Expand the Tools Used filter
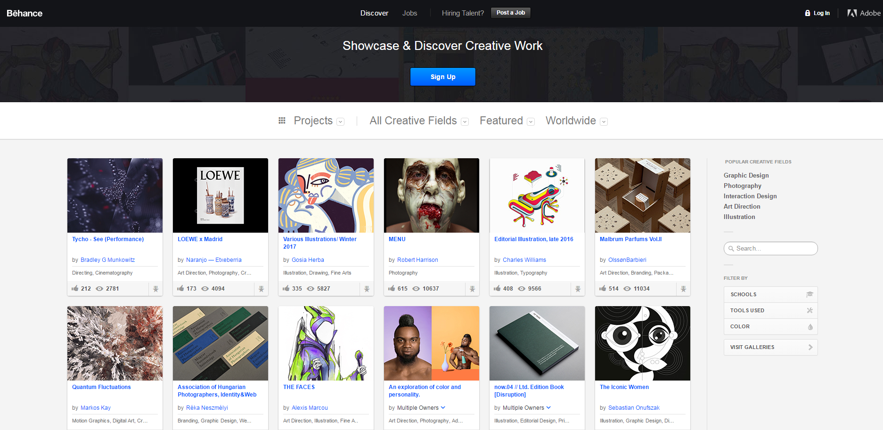This screenshot has width=883, height=430. [x=771, y=310]
